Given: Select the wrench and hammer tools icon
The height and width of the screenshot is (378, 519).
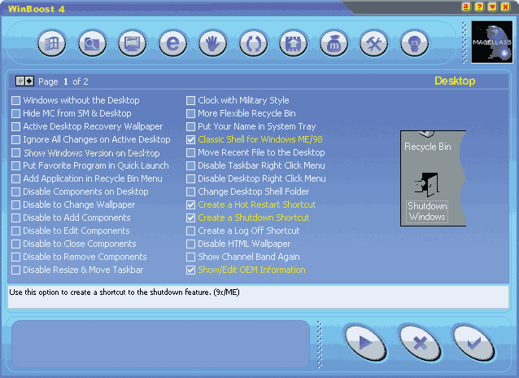Looking at the screenshot, I should [x=373, y=42].
